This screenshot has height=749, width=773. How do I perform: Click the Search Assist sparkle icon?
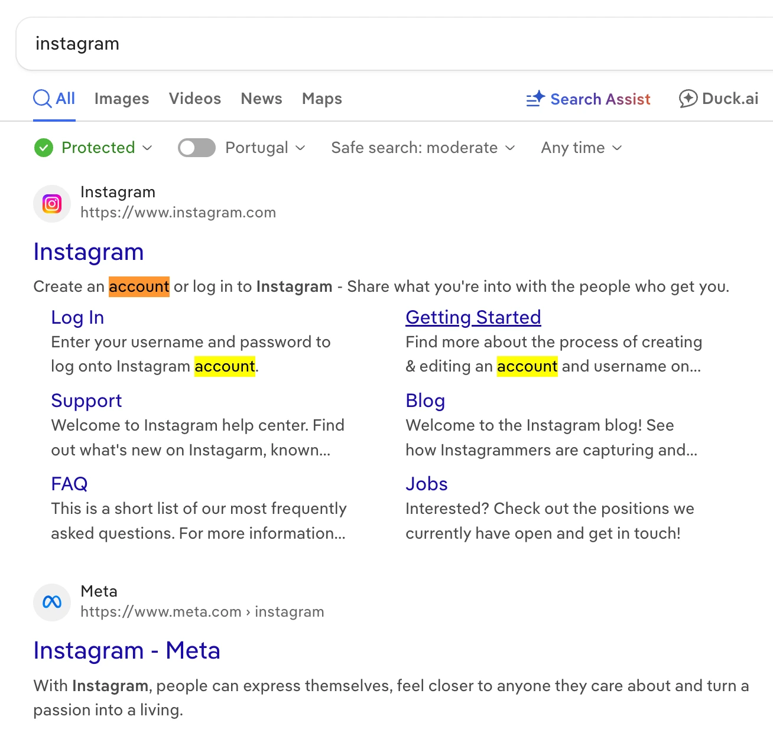[535, 99]
